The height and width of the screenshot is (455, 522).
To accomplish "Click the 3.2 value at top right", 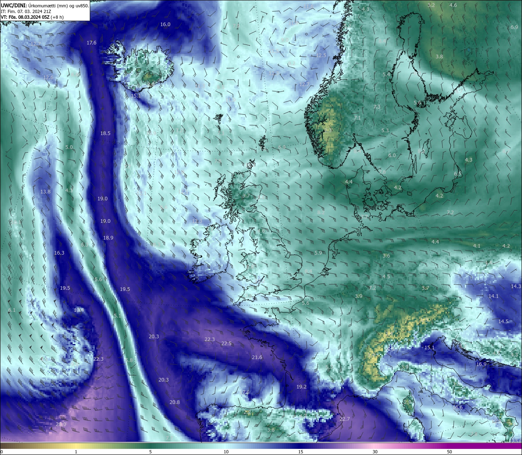I will tap(431, 5).
